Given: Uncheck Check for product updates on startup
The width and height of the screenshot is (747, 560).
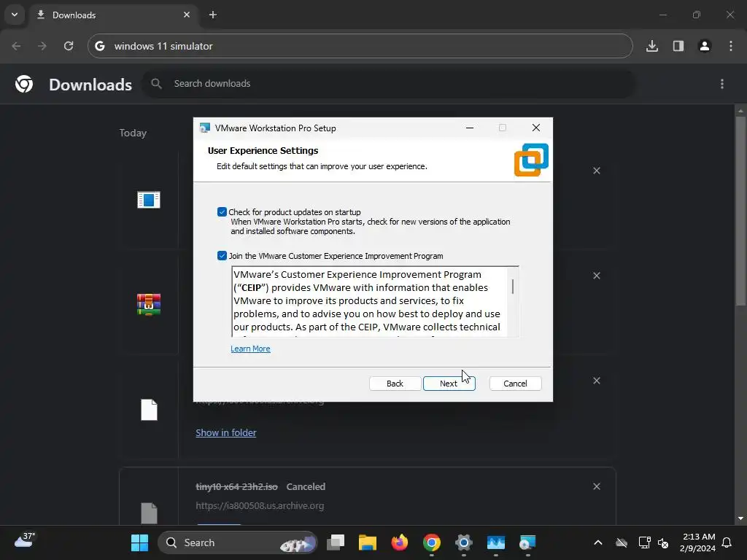Looking at the screenshot, I should (x=222, y=212).
